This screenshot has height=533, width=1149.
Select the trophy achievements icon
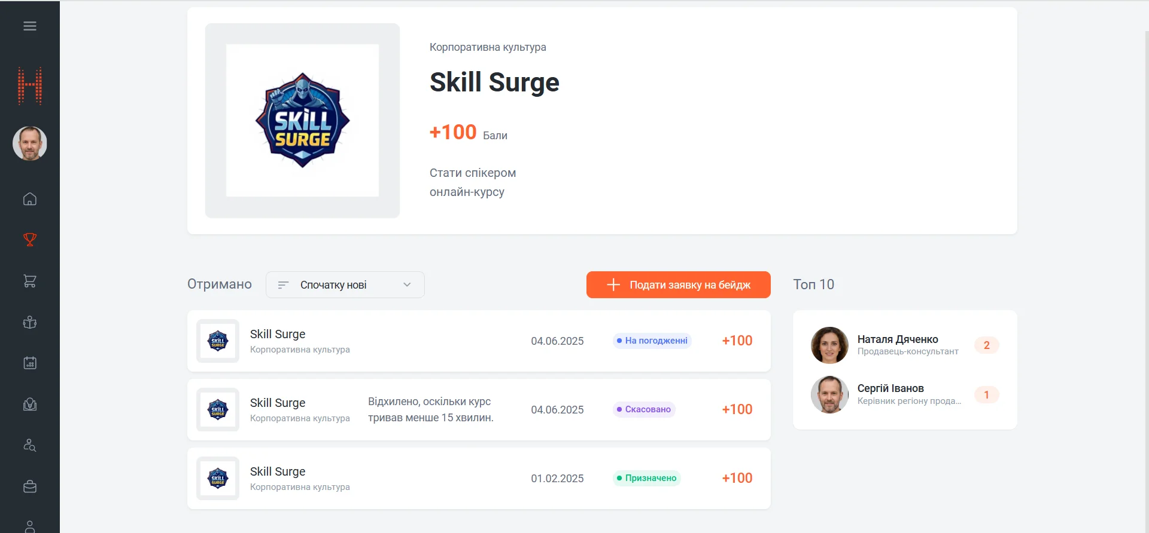(x=30, y=240)
